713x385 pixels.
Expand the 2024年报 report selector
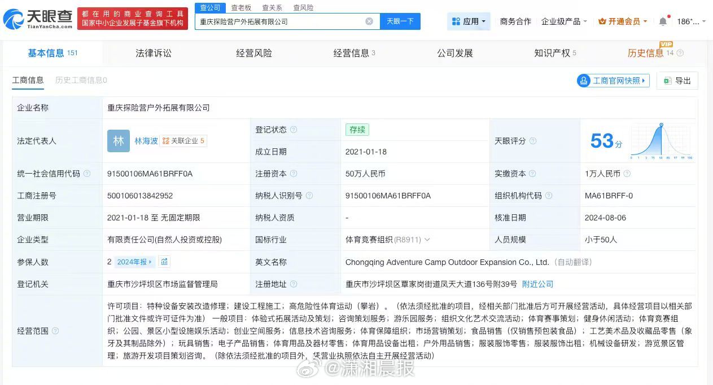[x=134, y=262]
